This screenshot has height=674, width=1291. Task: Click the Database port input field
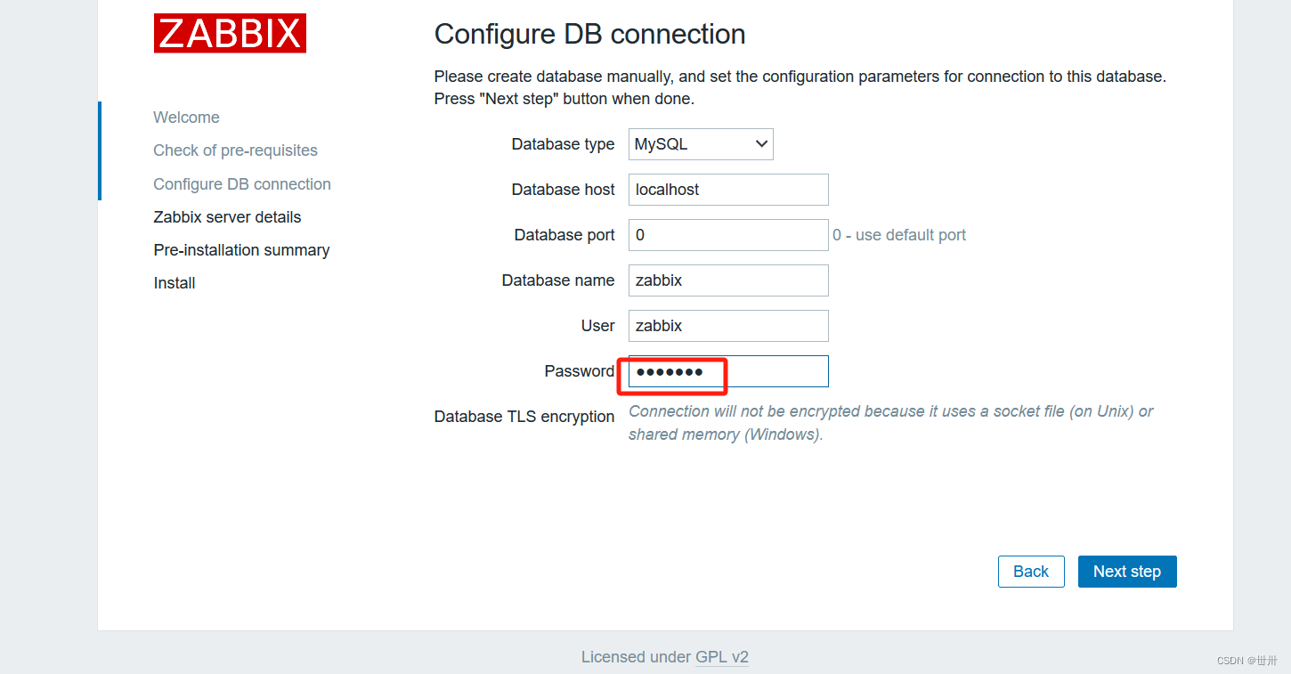(x=727, y=234)
